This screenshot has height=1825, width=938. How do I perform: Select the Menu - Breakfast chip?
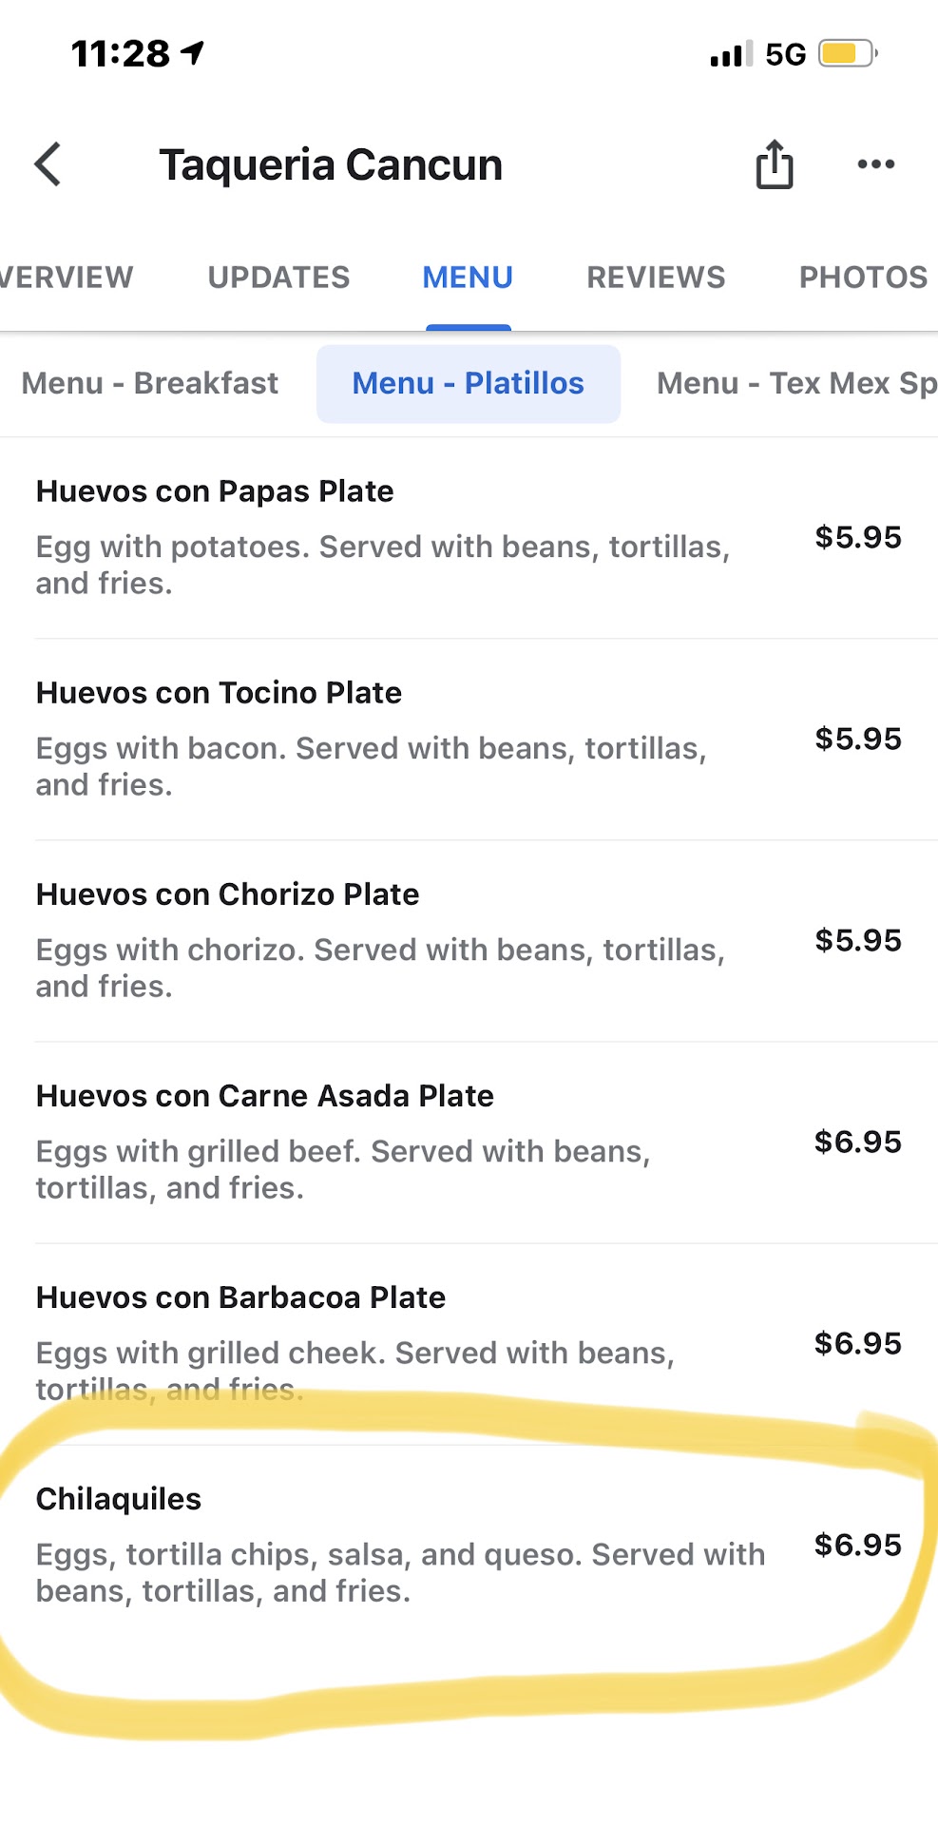click(x=150, y=383)
